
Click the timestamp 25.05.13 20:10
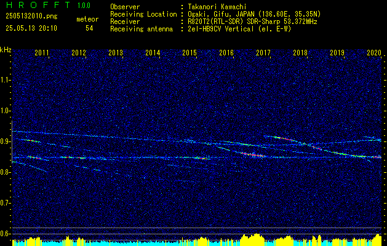31,28
